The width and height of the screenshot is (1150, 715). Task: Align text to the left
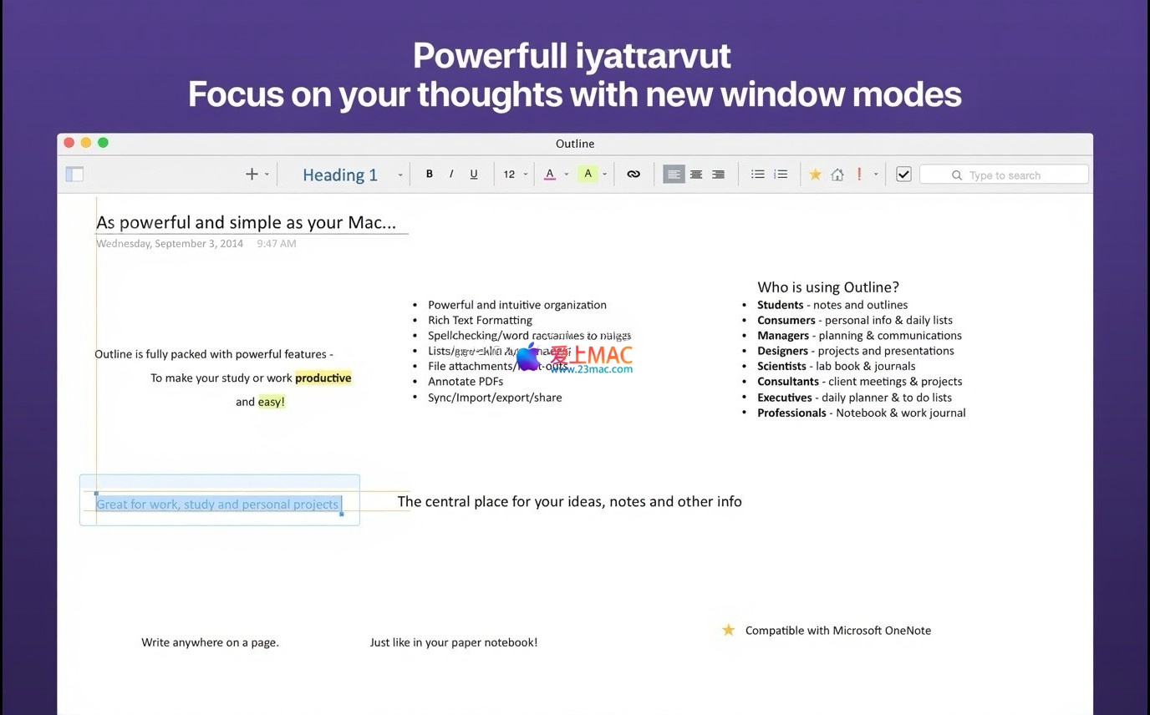point(674,174)
